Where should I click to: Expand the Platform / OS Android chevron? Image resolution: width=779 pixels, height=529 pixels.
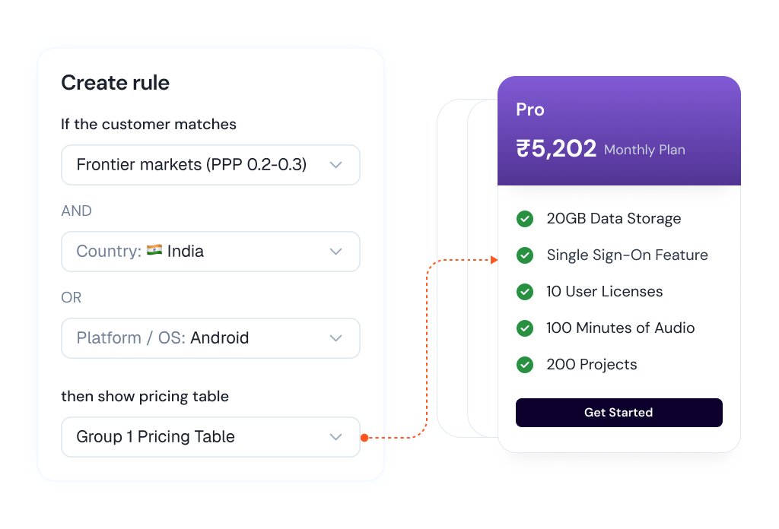(x=335, y=338)
